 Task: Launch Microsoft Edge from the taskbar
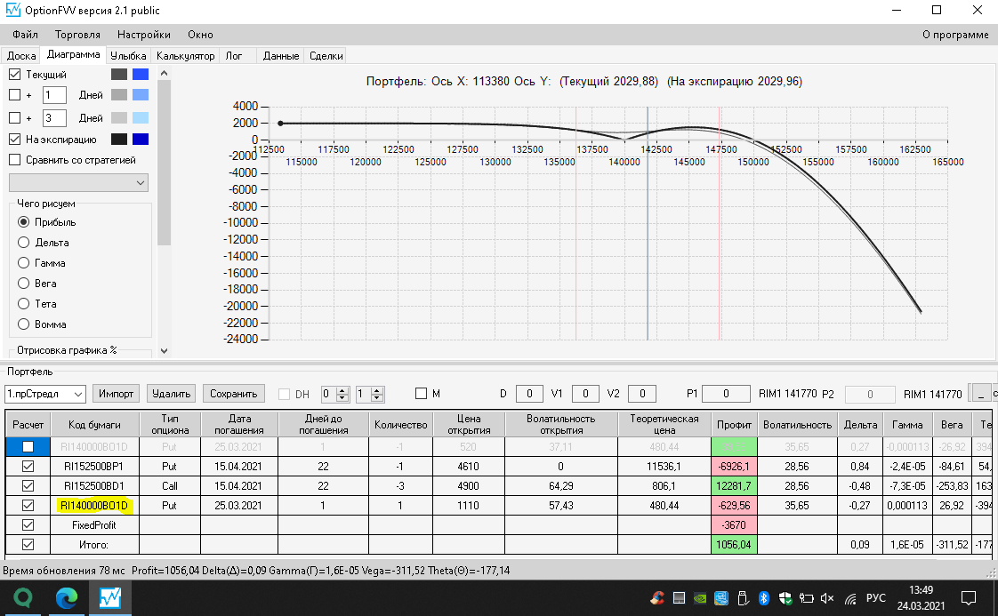(66, 598)
